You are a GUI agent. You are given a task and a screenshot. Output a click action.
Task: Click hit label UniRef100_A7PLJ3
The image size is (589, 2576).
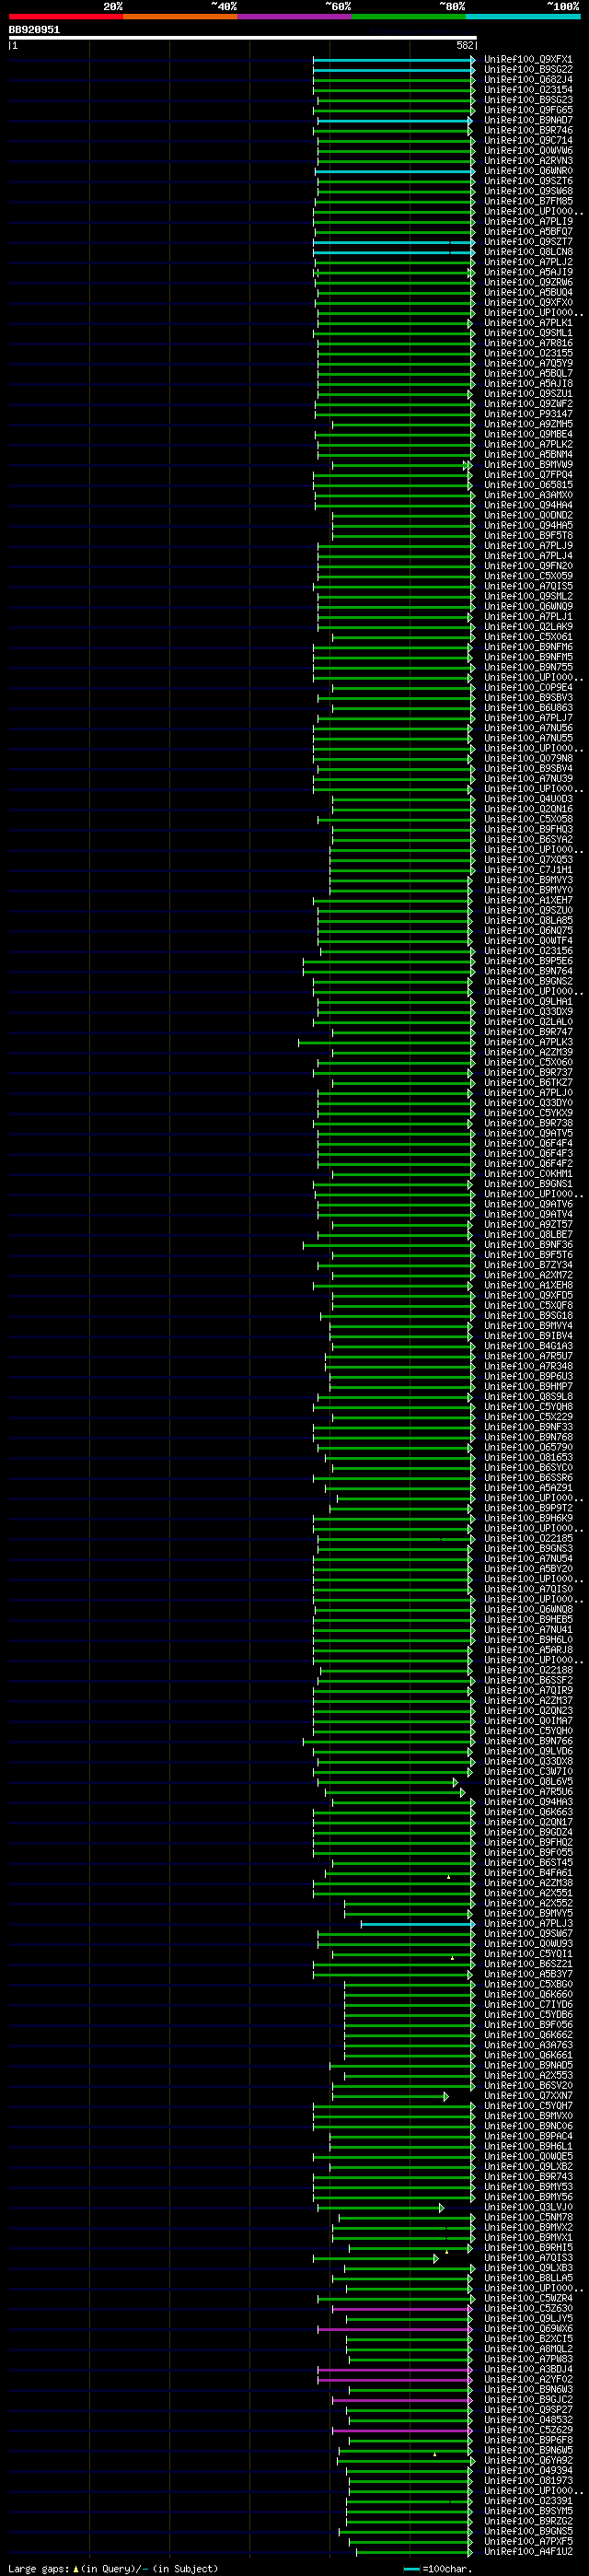coord(528,1924)
